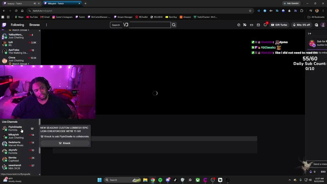Viewport: 327px width, 184px height.
Task: Open TikTok from the taskbar
Action: tap(175, 180)
